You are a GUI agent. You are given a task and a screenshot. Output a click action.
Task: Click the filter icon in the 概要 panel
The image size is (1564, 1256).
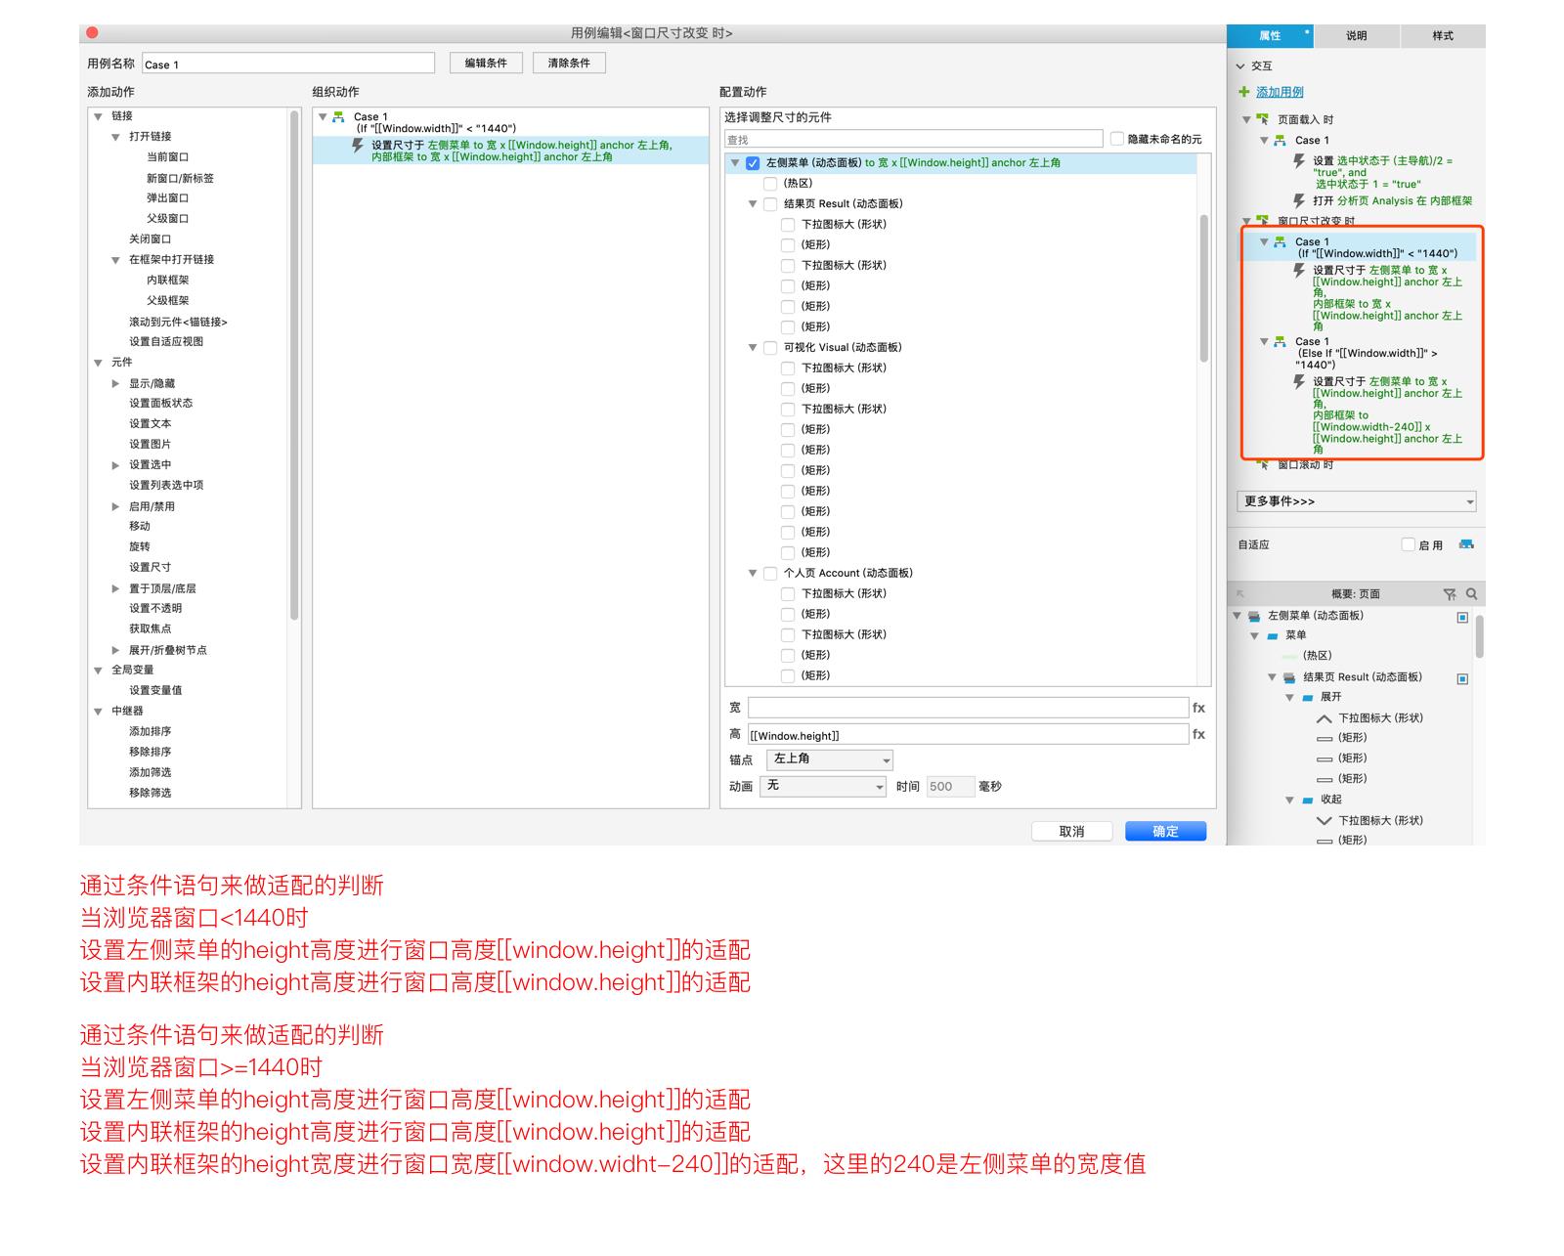click(x=1450, y=594)
